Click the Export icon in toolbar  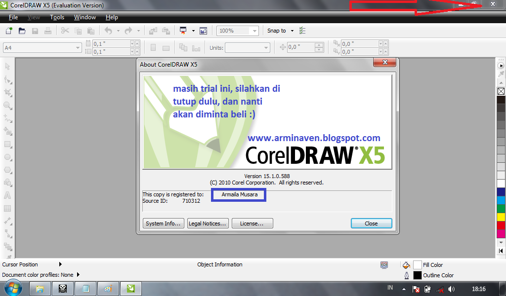pyautogui.click(x=166, y=31)
